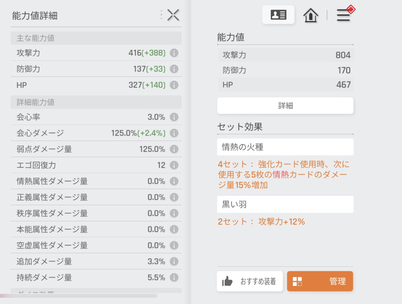Show info for 会心率
This screenshot has width=402, height=304.
tap(174, 117)
